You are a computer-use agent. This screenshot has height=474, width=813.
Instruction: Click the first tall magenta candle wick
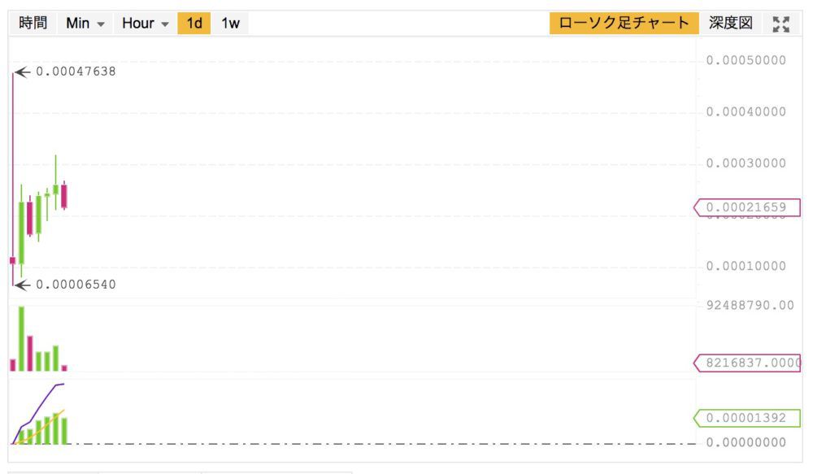[13, 163]
